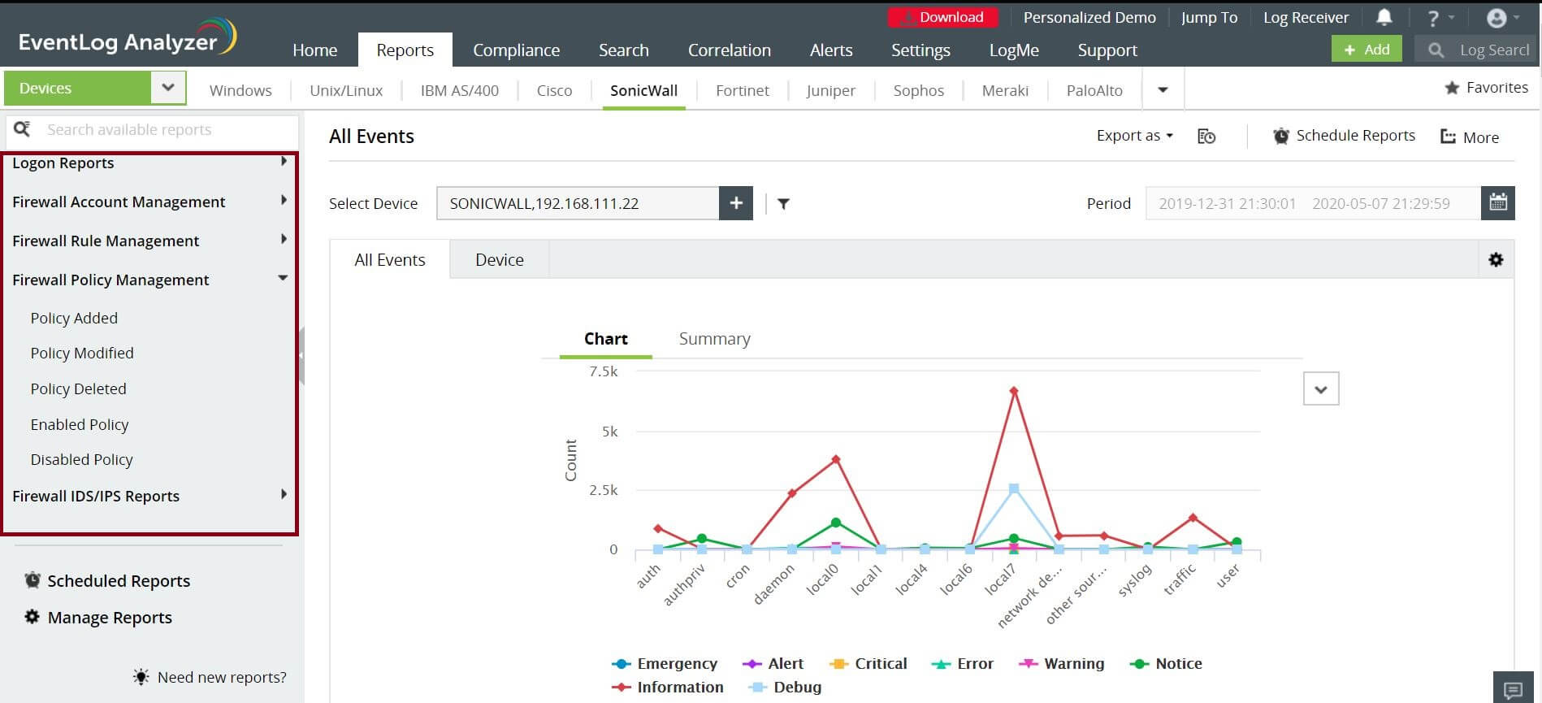This screenshot has width=1542, height=703.
Task: Click the Log Search magnifier icon
Action: [x=1436, y=50]
